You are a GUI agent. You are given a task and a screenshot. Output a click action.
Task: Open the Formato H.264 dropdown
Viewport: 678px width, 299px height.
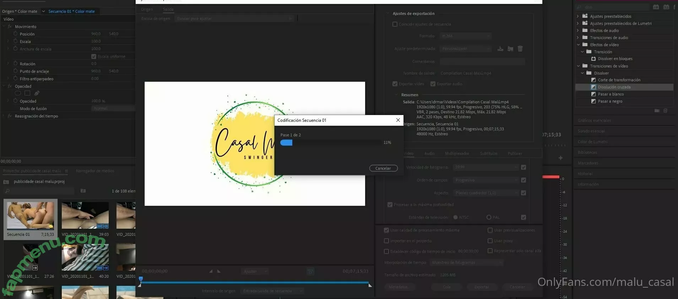(466, 36)
